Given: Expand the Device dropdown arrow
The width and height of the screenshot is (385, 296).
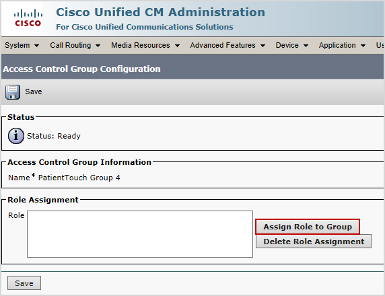Looking at the screenshot, I should coord(306,46).
